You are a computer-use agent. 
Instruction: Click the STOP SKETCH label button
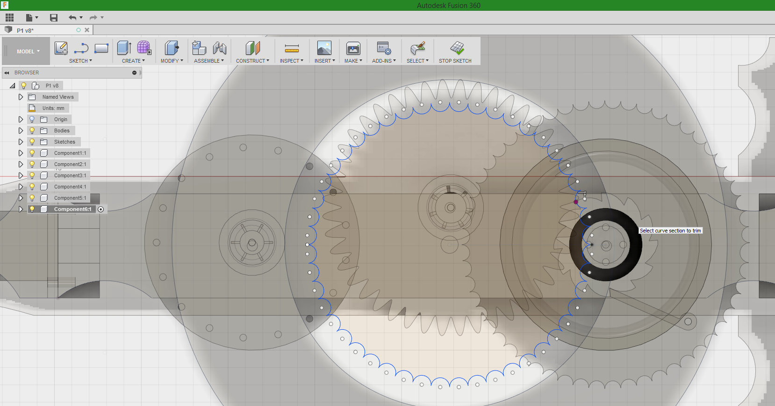(x=455, y=61)
